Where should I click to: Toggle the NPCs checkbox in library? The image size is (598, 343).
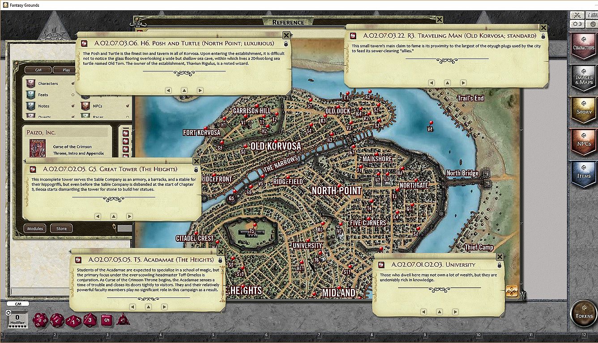coord(128,106)
